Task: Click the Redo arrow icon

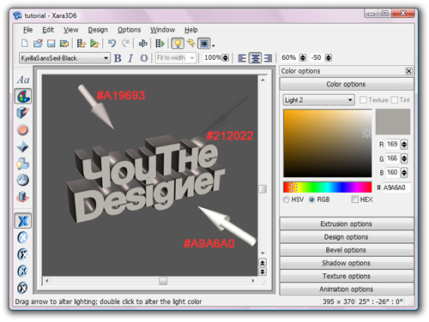Action: pos(125,44)
